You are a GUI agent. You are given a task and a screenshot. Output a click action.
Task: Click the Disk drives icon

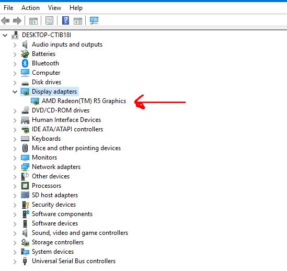click(x=25, y=83)
